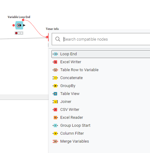Click the Variable Loop End output port arrow
This screenshot has width=150, height=153.
tap(24, 25)
